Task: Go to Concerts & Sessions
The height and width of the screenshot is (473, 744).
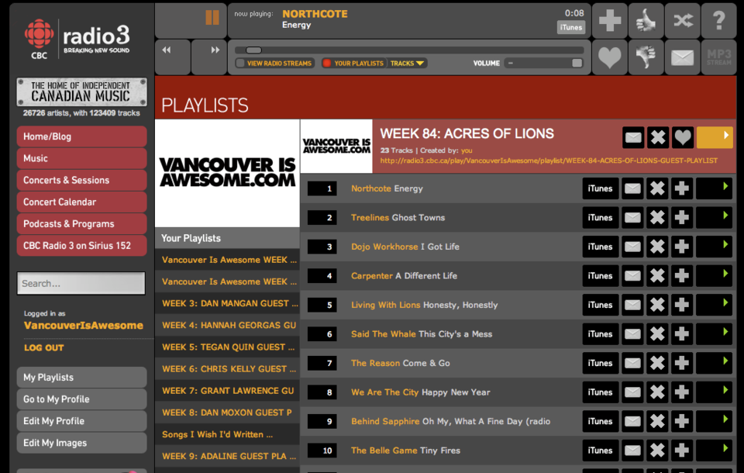Action: click(x=81, y=181)
